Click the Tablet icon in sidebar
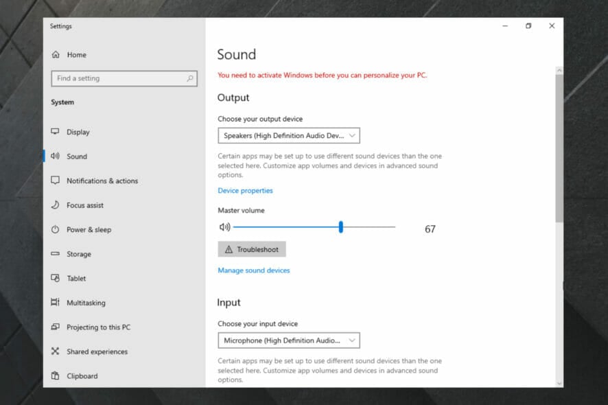This screenshot has width=608, height=405. tap(55, 278)
